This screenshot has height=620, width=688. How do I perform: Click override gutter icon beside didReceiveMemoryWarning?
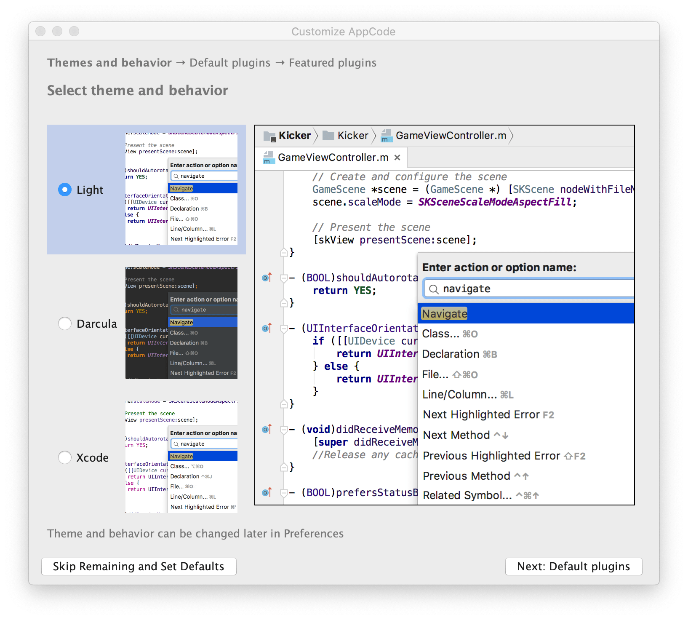click(x=267, y=429)
